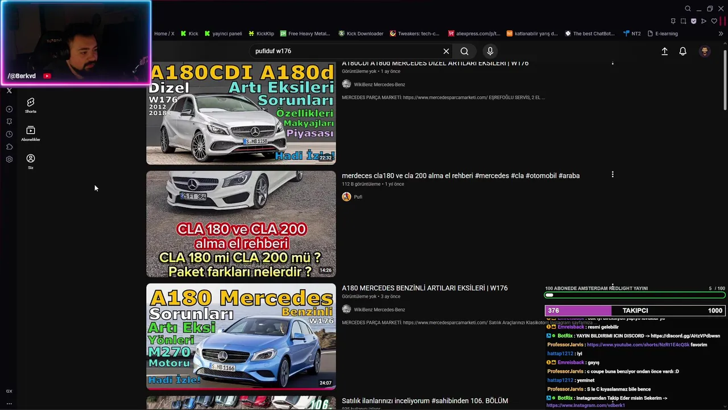Open the Home / X bookmark

tap(164, 34)
